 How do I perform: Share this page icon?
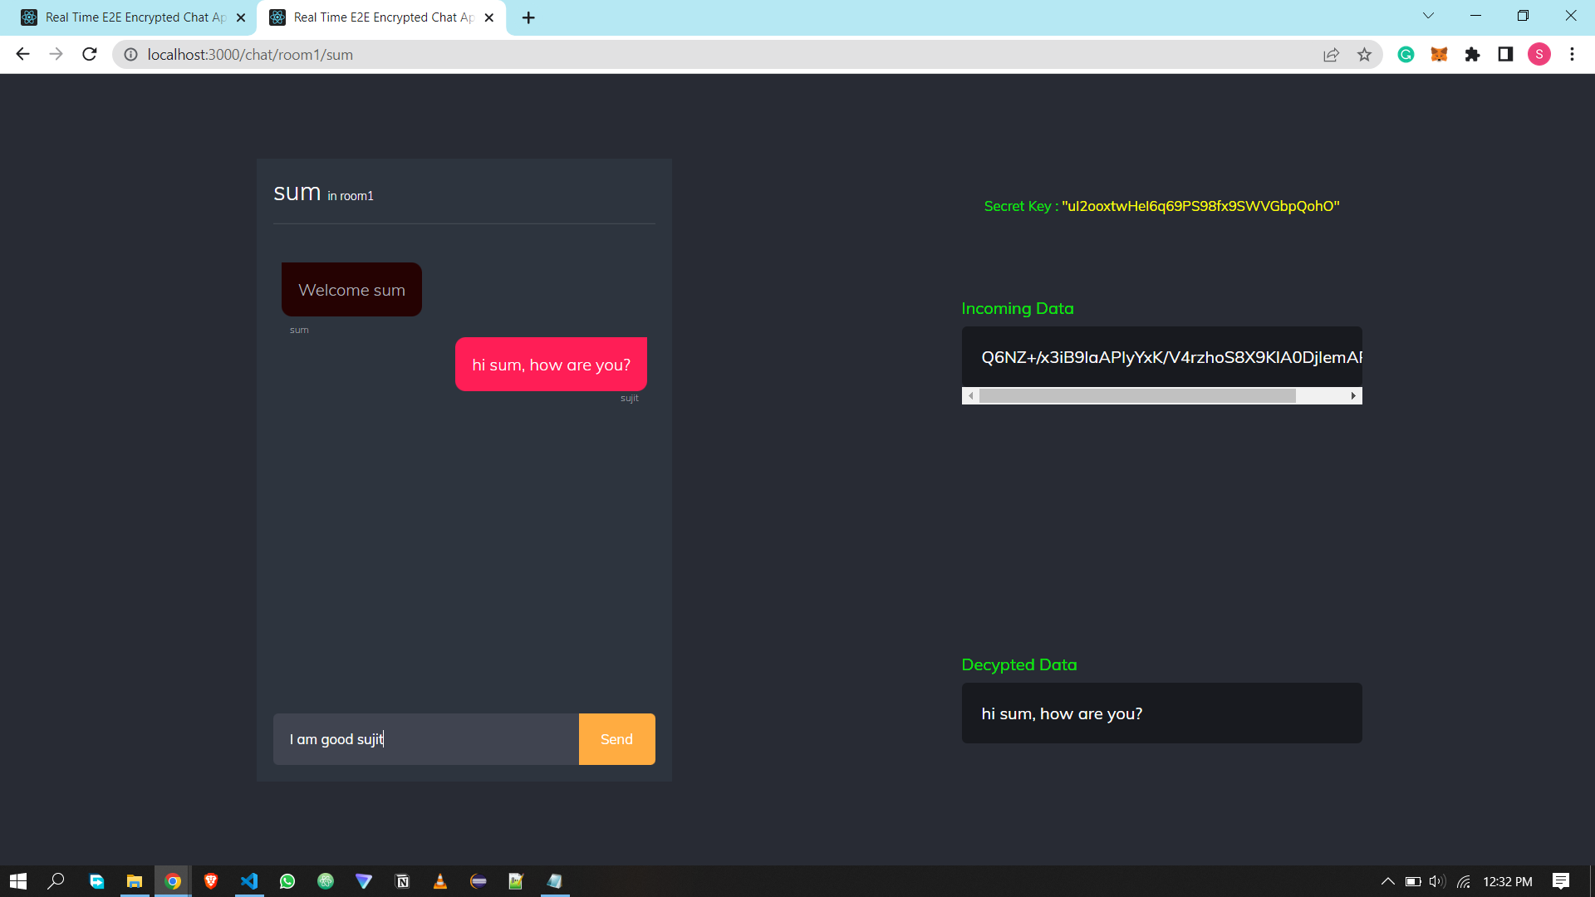tap(1331, 54)
